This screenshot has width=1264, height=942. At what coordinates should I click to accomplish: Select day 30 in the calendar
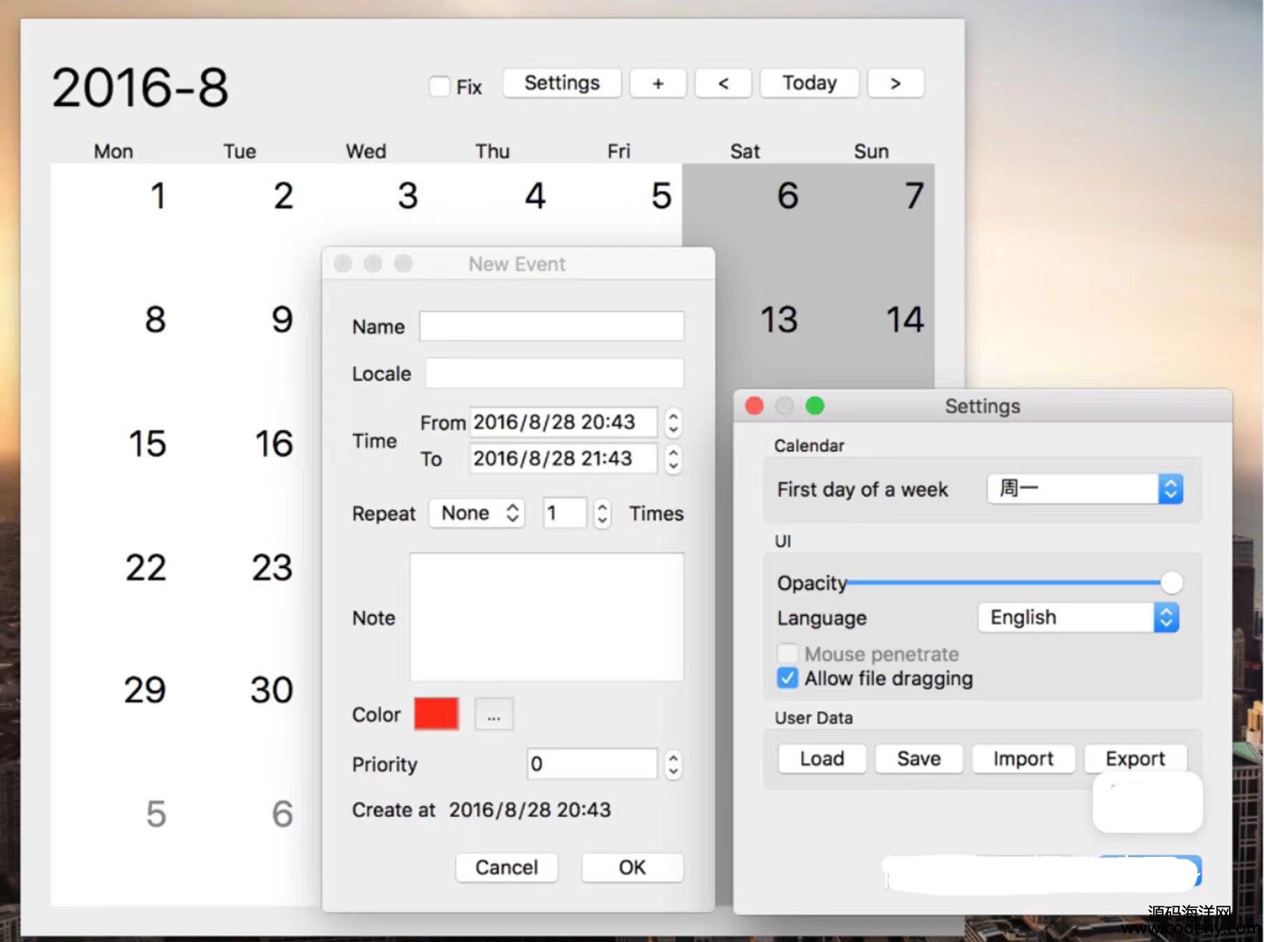coord(272,690)
